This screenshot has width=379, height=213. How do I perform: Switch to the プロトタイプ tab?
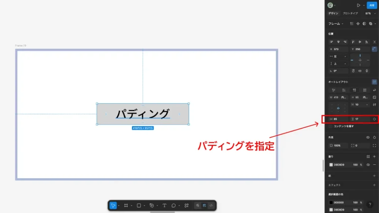tap(350, 13)
